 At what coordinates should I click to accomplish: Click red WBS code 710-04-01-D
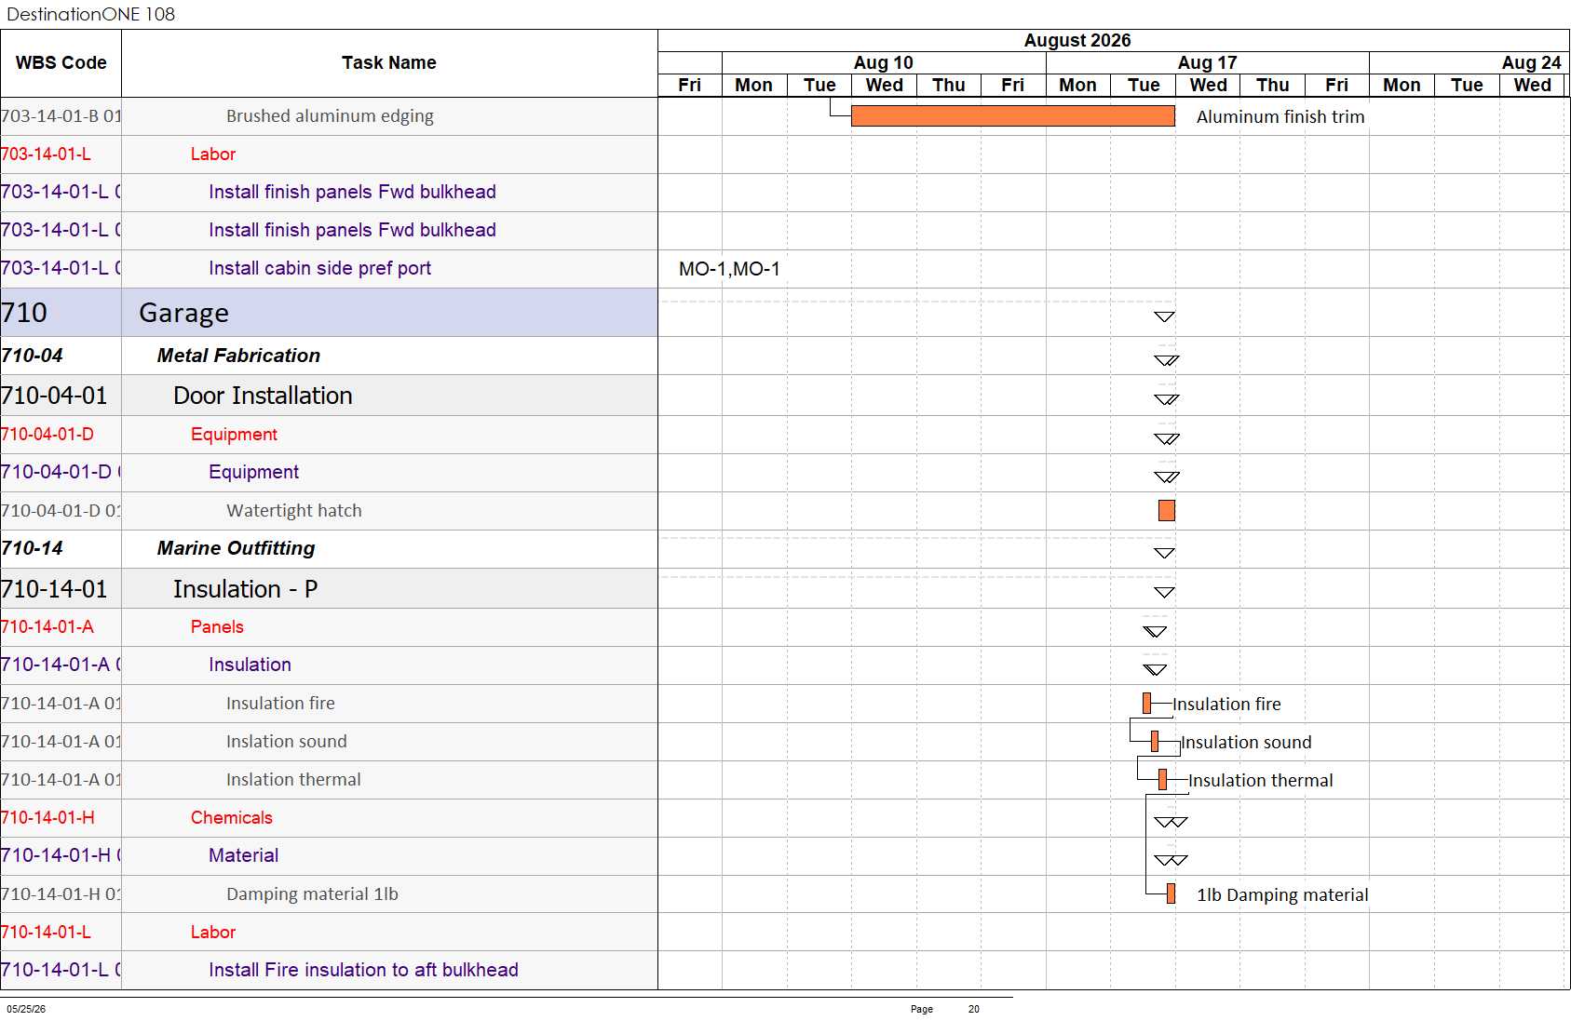pyautogui.click(x=47, y=435)
